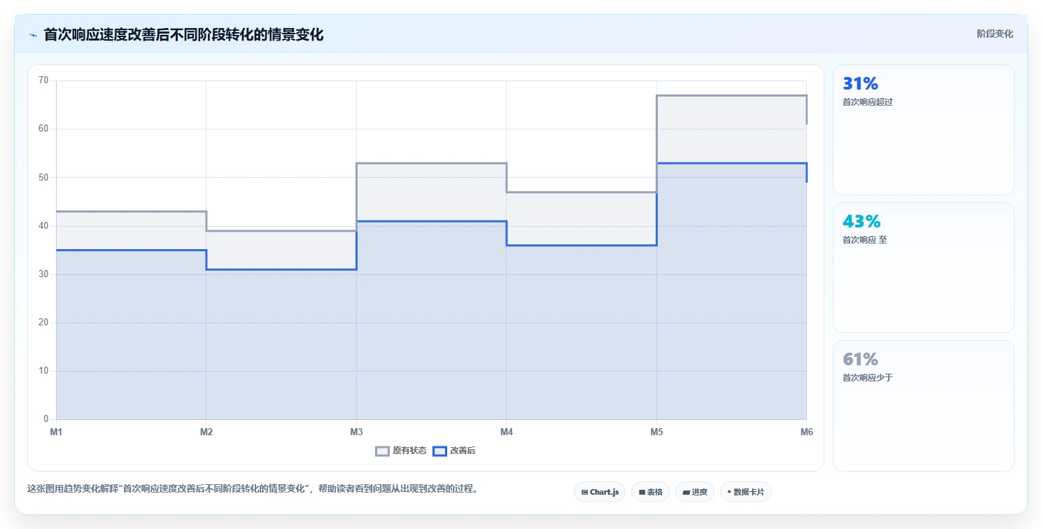Click the M5 axis label
Image resolution: width=1042 pixels, height=529 pixels.
point(656,432)
